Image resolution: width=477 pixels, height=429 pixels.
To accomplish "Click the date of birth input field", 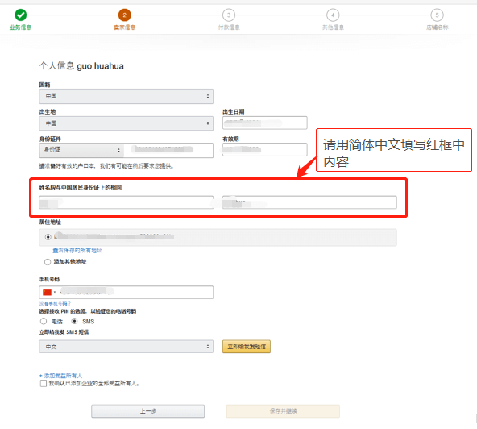I will [264, 123].
